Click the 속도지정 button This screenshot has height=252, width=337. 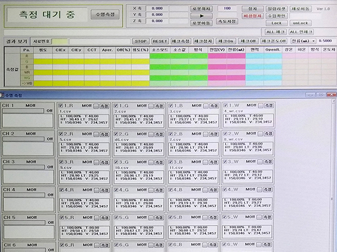227,21
